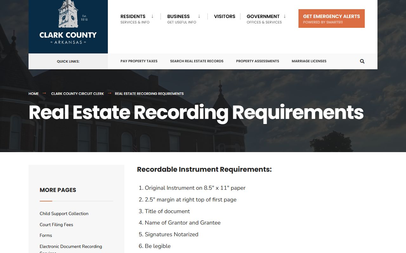Expand the Business menu arrow

[199, 16]
